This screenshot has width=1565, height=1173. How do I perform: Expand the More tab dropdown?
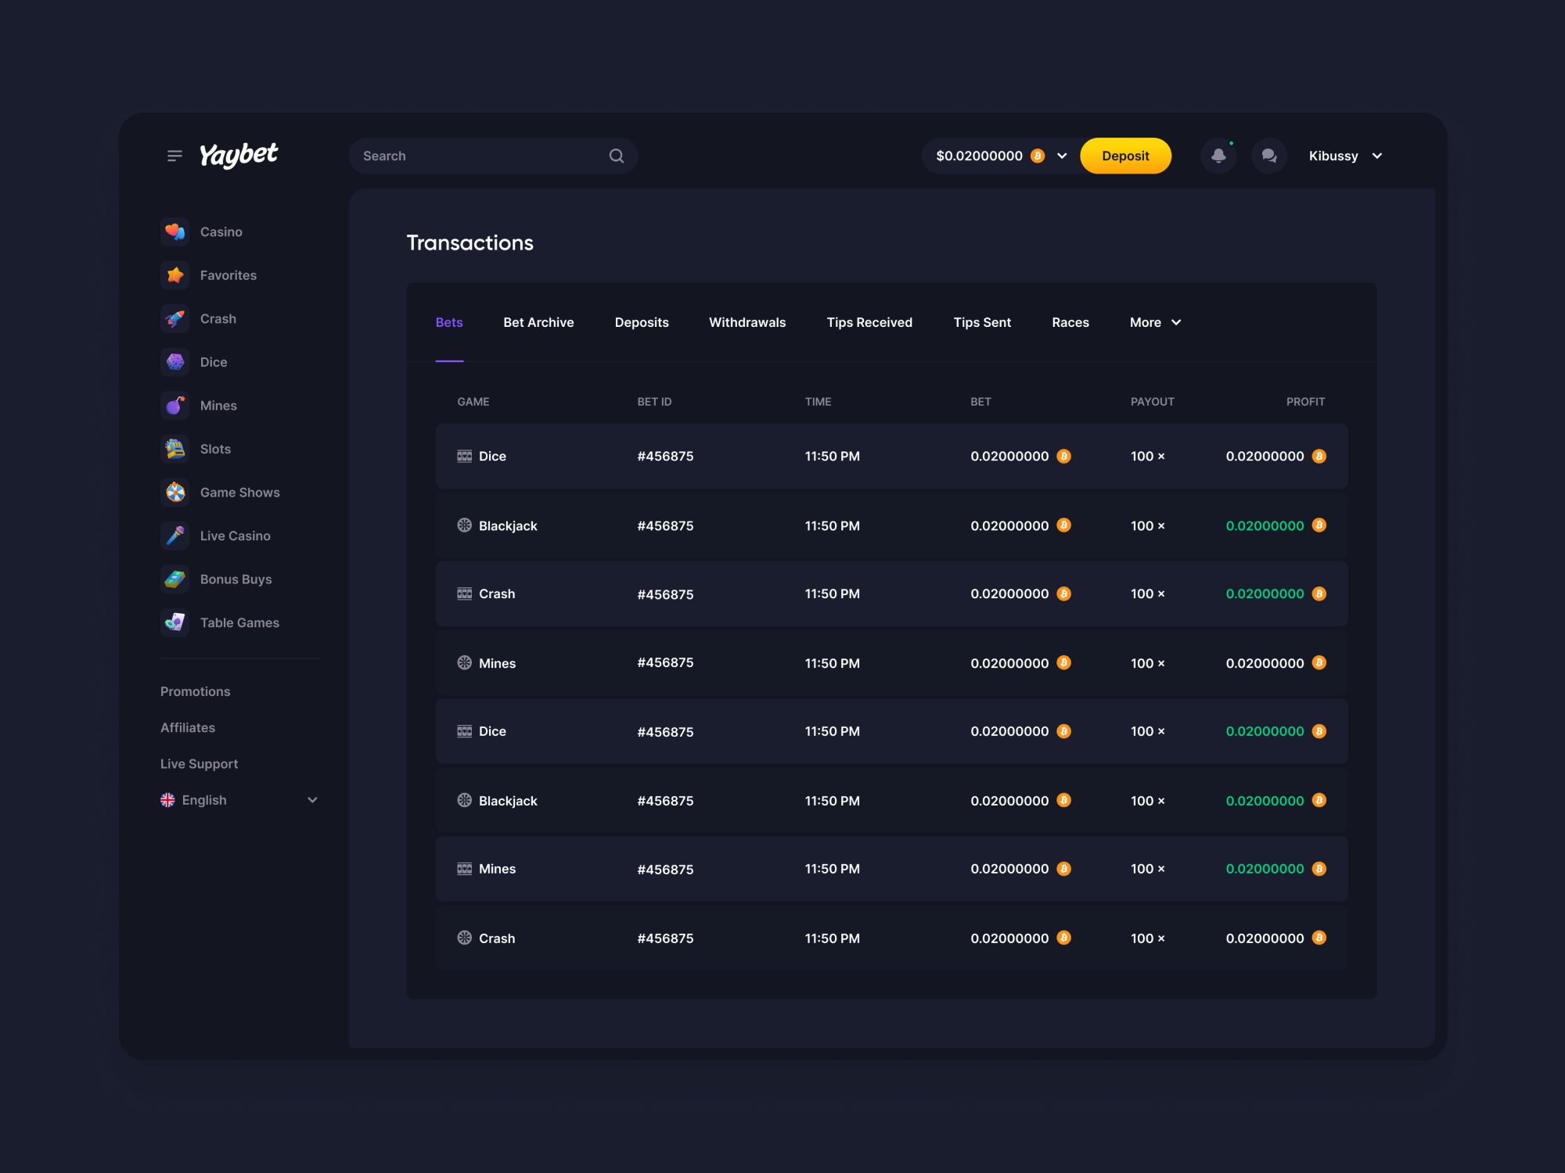pos(1155,323)
